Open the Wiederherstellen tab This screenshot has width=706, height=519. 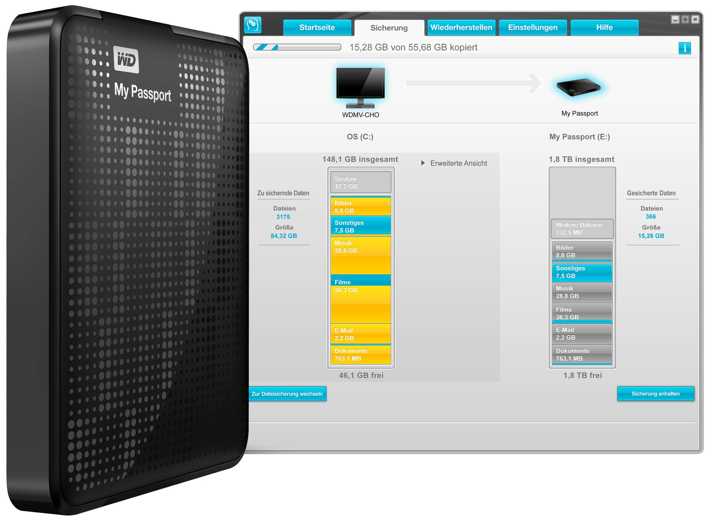pos(461,28)
